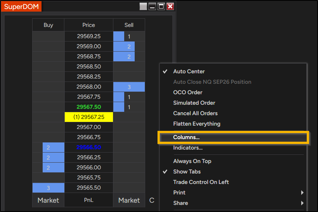The image size is (318, 212).
Task: Click price 29565.50 in the ladder
Action: pyautogui.click(x=89, y=188)
